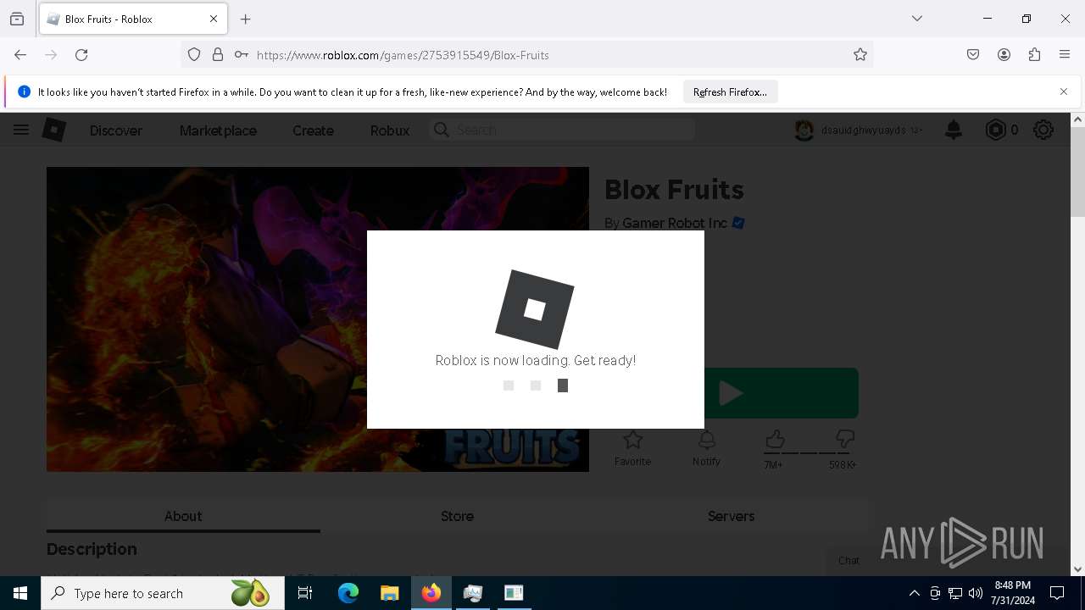
Task: Open the volume speaker tray icon
Action: [x=976, y=593]
